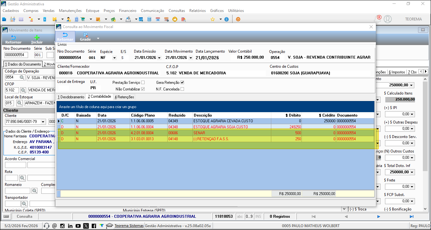Check the N.F. Cancelada checkbox
The width and height of the screenshot is (431, 230).
click(182, 89)
